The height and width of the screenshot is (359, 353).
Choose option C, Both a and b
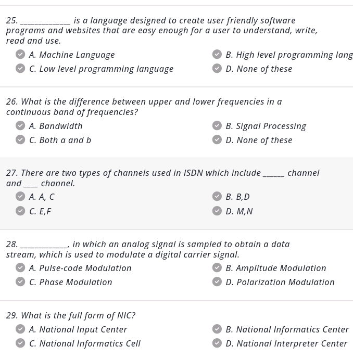point(60,140)
